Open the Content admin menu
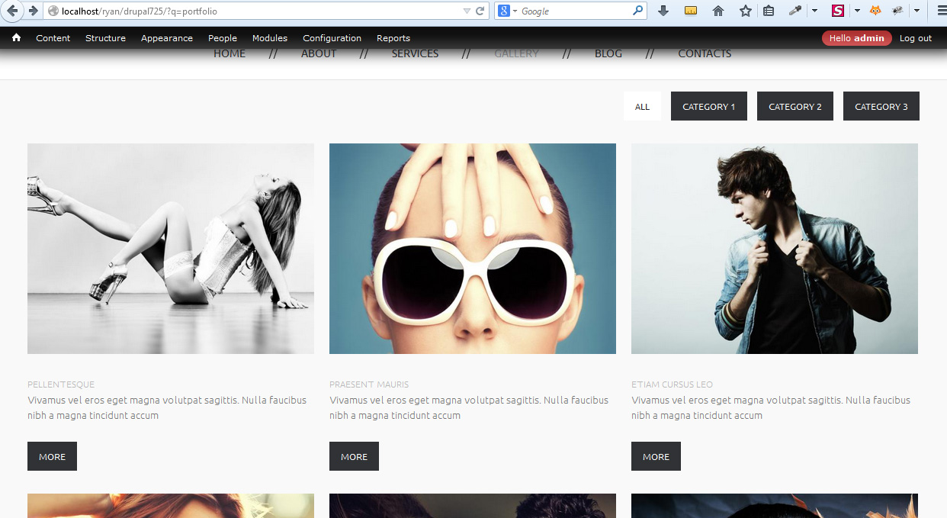This screenshot has height=518, width=947. 53,38
